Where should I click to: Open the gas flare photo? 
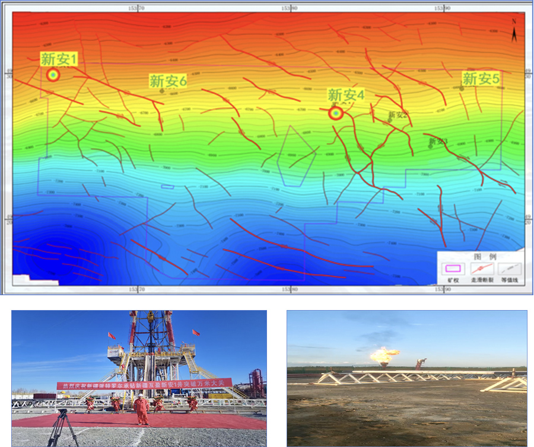tap(407, 378)
